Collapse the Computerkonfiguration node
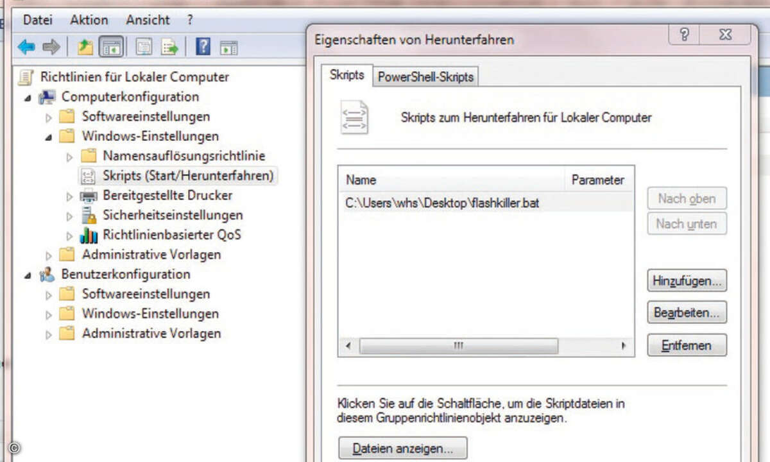Screen dimensions: 770x462 (x=28, y=98)
